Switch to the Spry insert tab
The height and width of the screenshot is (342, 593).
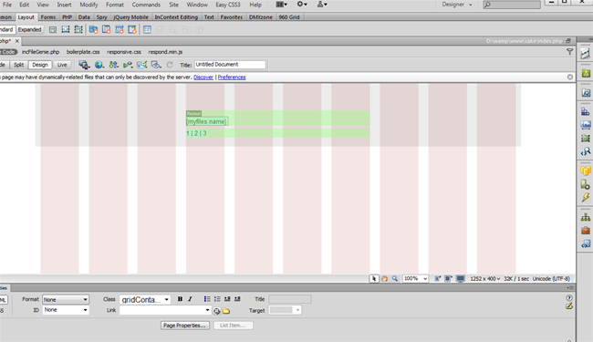101,17
